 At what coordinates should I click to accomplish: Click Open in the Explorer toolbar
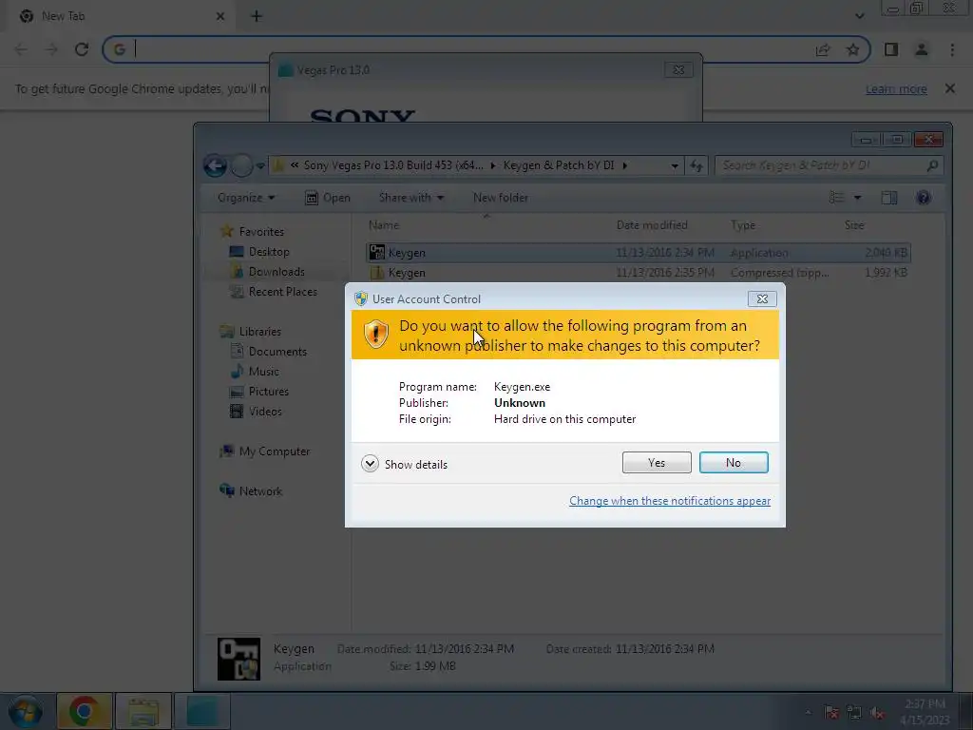coord(328,198)
